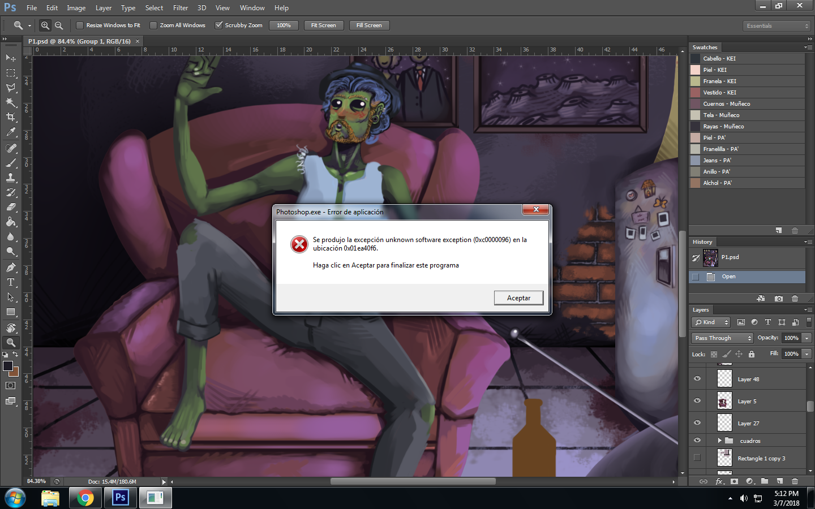This screenshot has width=815, height=509.
Task: Change screen mode icon in toolbox
Action: pos(11,401)
